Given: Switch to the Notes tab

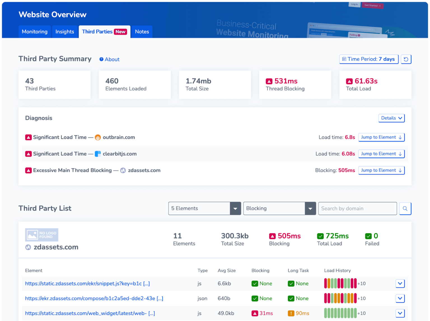Looking at the screenshot, I should (142, 32).
